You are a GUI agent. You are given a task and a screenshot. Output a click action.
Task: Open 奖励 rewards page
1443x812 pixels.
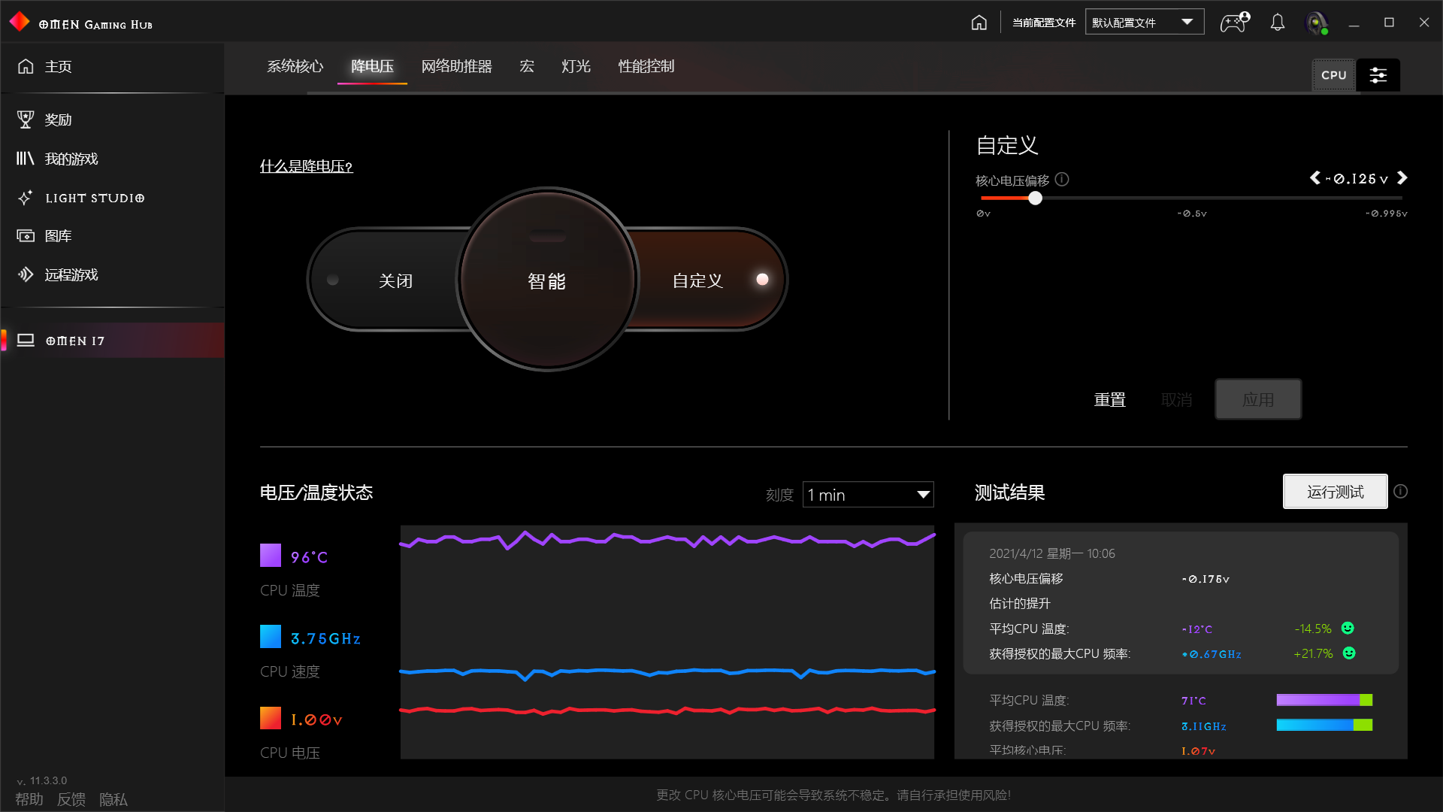[112, 120]
